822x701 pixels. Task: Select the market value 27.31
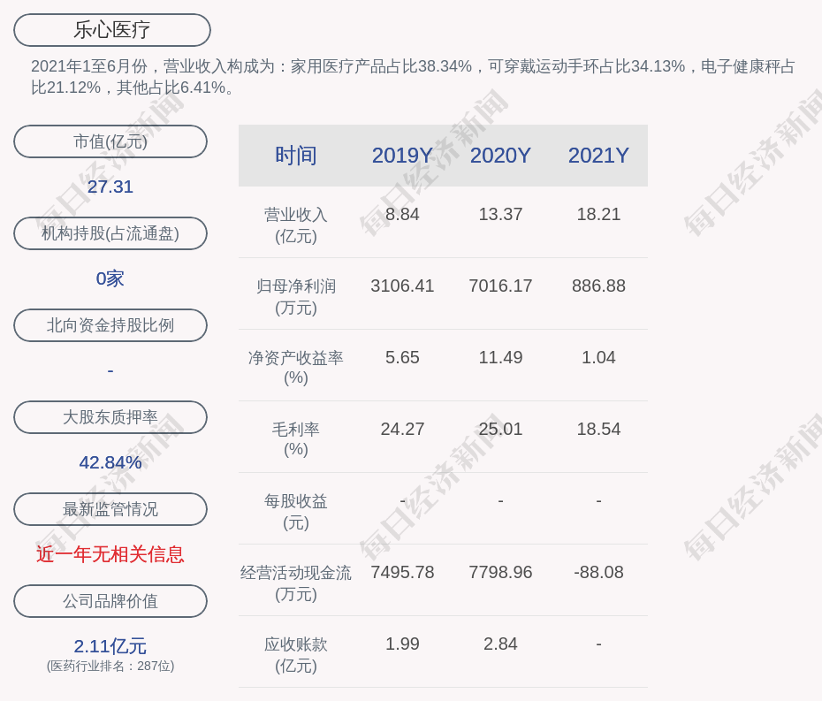[x=110, y=187]
